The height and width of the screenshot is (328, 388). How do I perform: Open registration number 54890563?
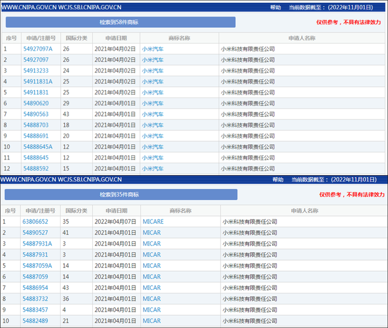tap(36, 115)
